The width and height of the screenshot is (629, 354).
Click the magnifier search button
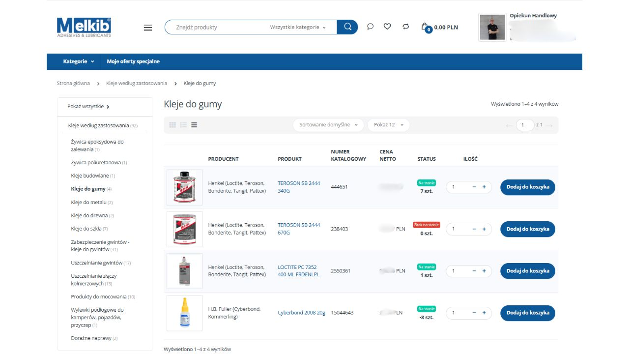coord(347,27)
